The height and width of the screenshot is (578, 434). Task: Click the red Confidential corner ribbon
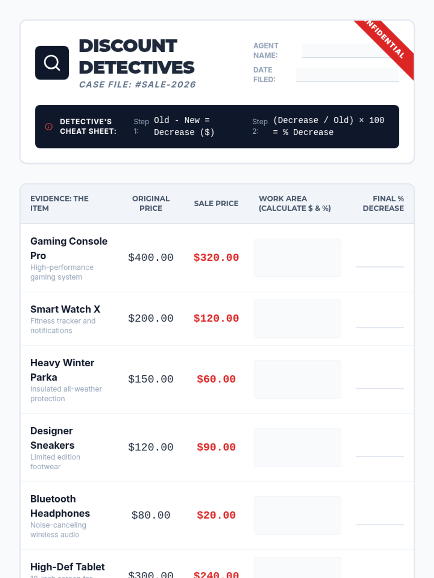tap(389, 43)
